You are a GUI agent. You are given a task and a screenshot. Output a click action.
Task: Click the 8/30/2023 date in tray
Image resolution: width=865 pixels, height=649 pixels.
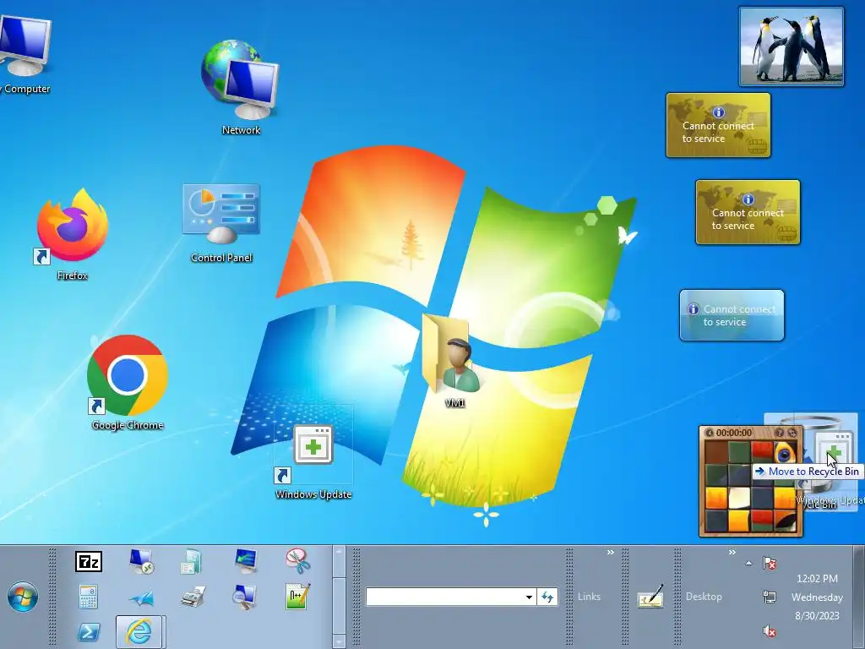pyautogui.click(x=817, y=616)
